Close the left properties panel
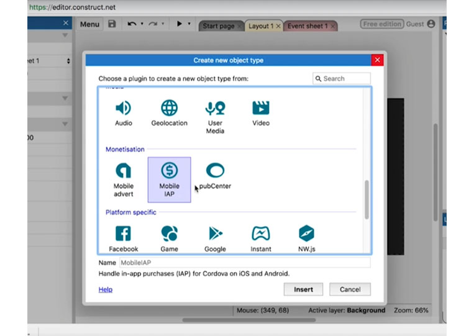The image size is (474, 336). coord(66,23)
